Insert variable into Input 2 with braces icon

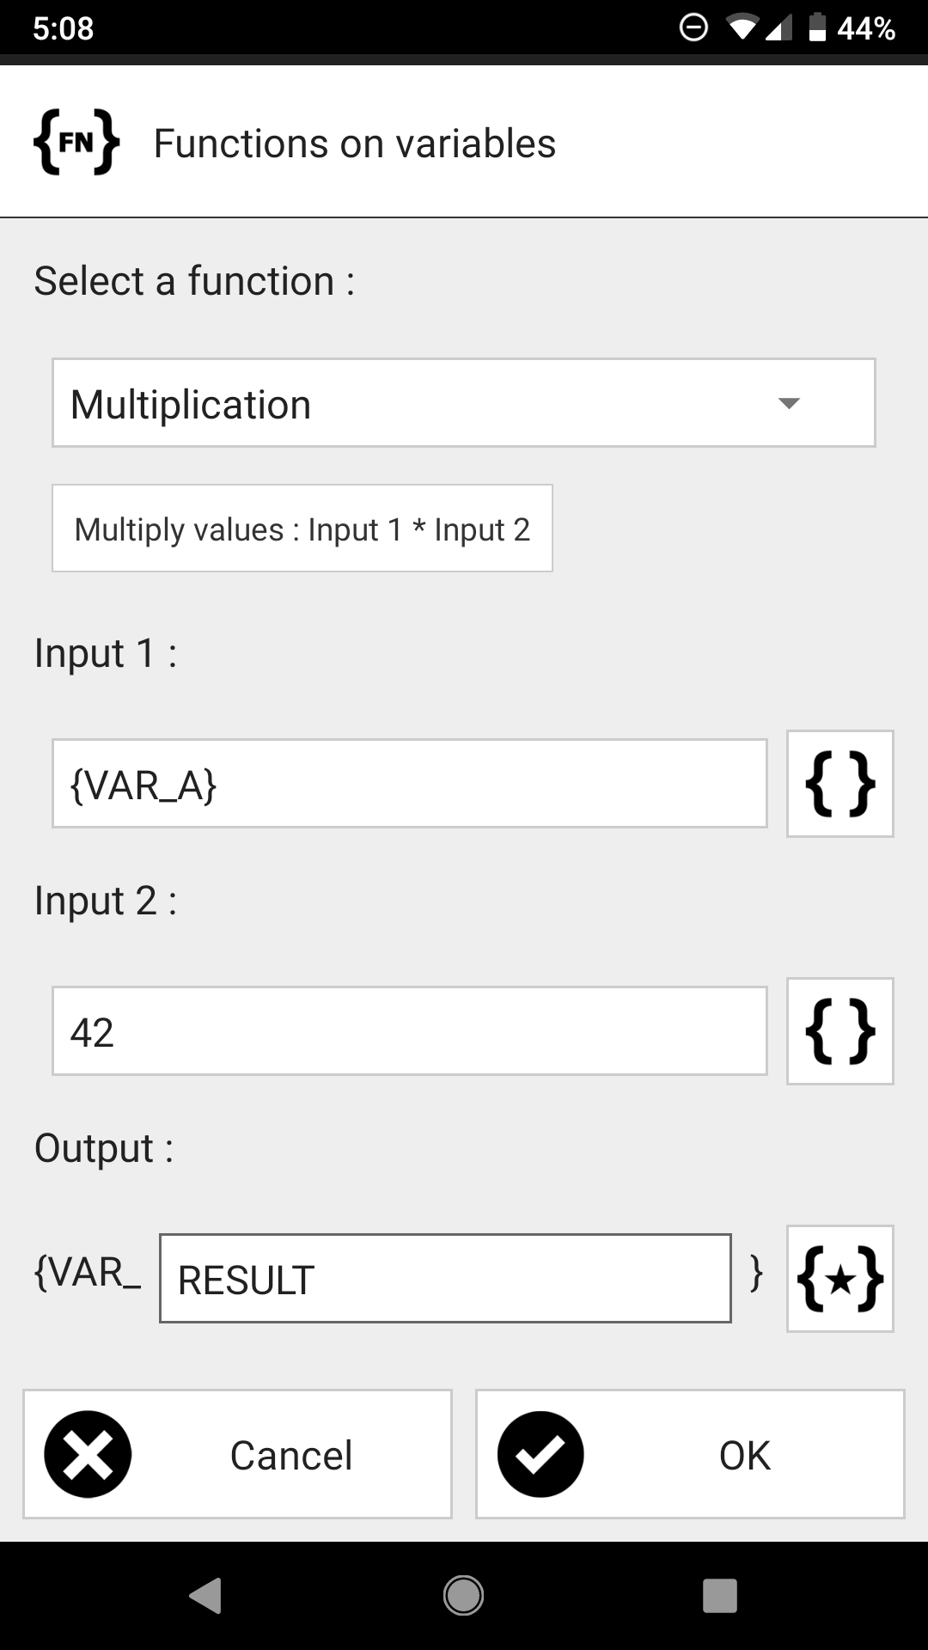tap(839, 1031)
